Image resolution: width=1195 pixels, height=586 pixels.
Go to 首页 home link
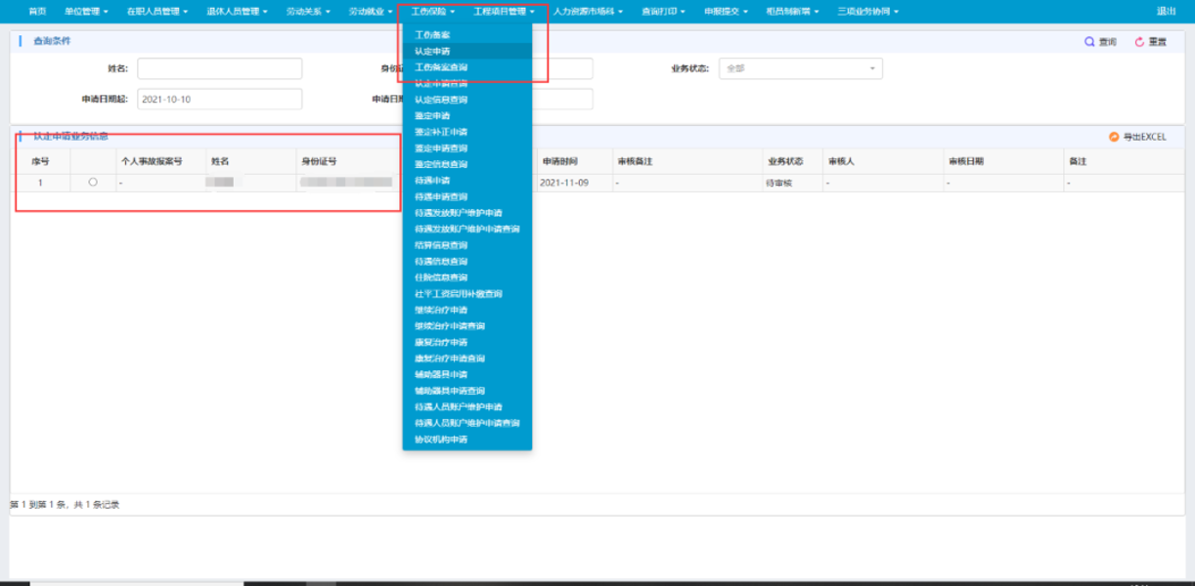click(37, 11)
